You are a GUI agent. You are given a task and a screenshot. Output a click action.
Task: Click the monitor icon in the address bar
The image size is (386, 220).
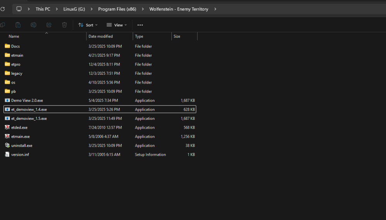19,9
